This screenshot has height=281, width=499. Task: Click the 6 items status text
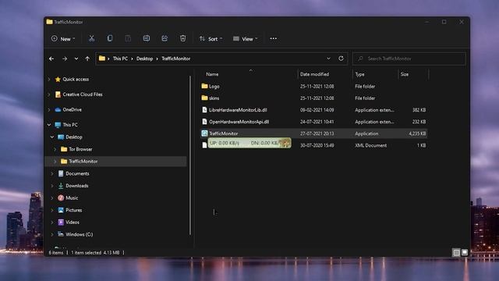[x=56, y=252]
